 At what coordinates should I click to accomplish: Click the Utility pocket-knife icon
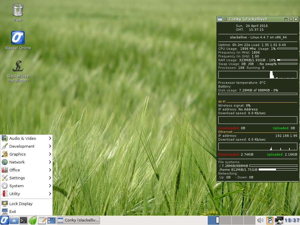click(x=5, y=194)
